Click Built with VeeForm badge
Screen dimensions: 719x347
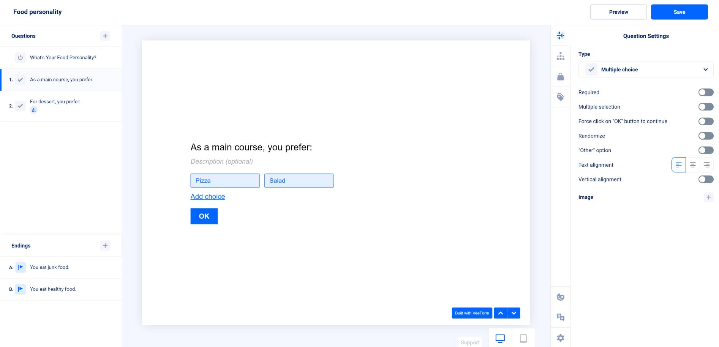coord(472,313)
